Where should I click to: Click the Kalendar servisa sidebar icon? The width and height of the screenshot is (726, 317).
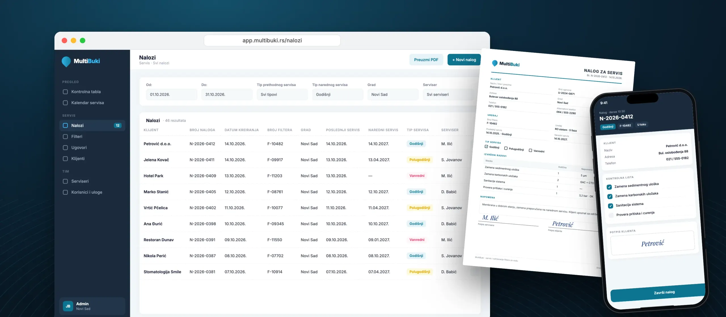(x=65, y=103)
